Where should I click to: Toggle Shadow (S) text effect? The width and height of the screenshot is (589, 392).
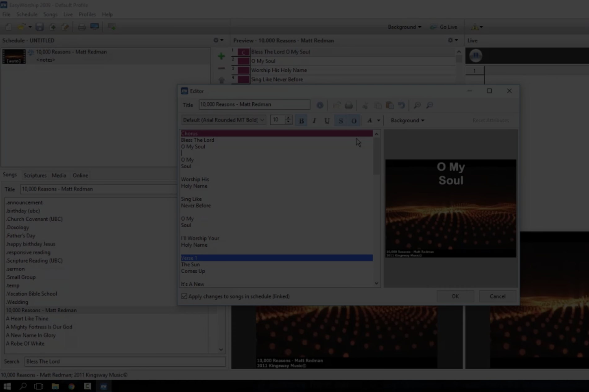[x=341, y=120]
